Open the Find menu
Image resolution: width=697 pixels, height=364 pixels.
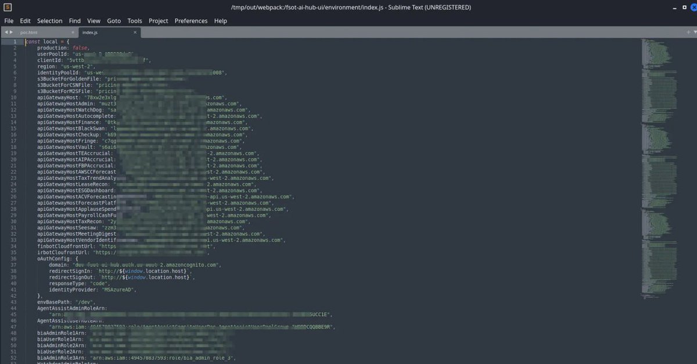(x=75, y=21)
